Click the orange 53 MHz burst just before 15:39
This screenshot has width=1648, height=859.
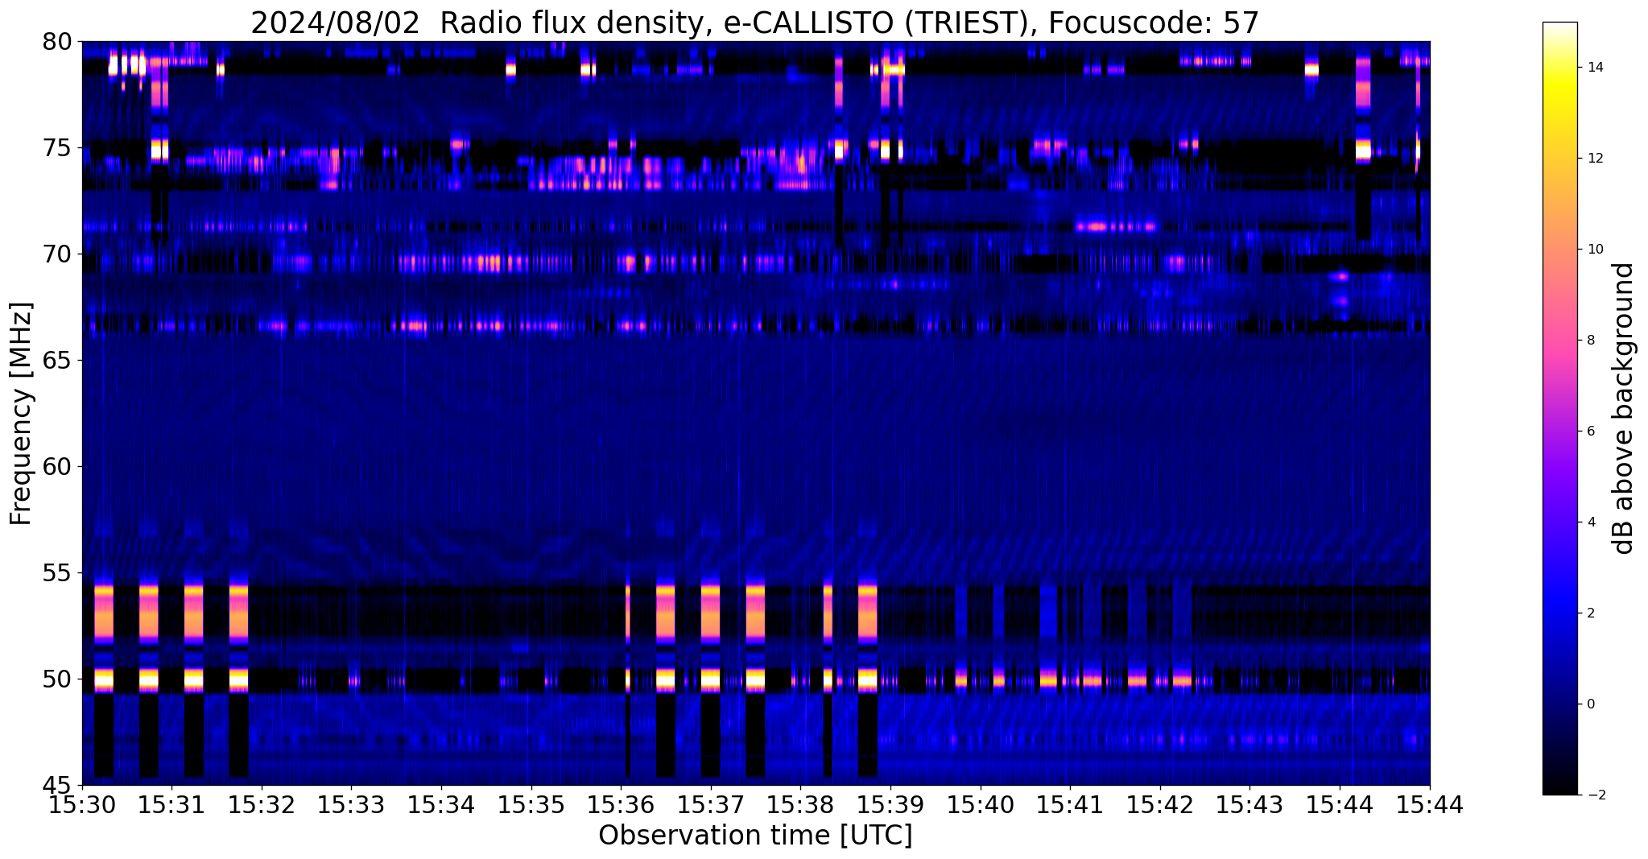click(x=867, y=613)
